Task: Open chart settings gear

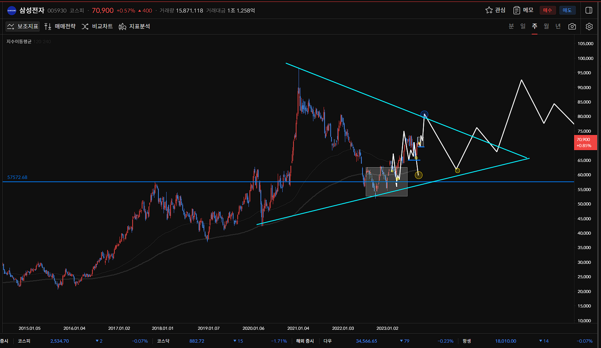Action: click(589, 26)
